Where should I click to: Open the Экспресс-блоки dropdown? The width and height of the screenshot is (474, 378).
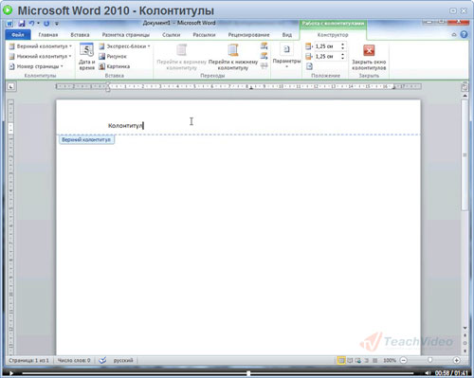click(124, 46)
